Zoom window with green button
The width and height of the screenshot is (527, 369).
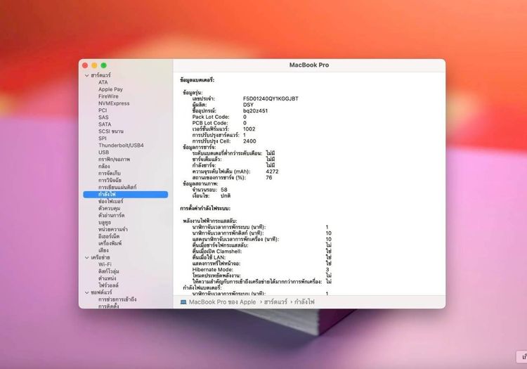(104, 65)
